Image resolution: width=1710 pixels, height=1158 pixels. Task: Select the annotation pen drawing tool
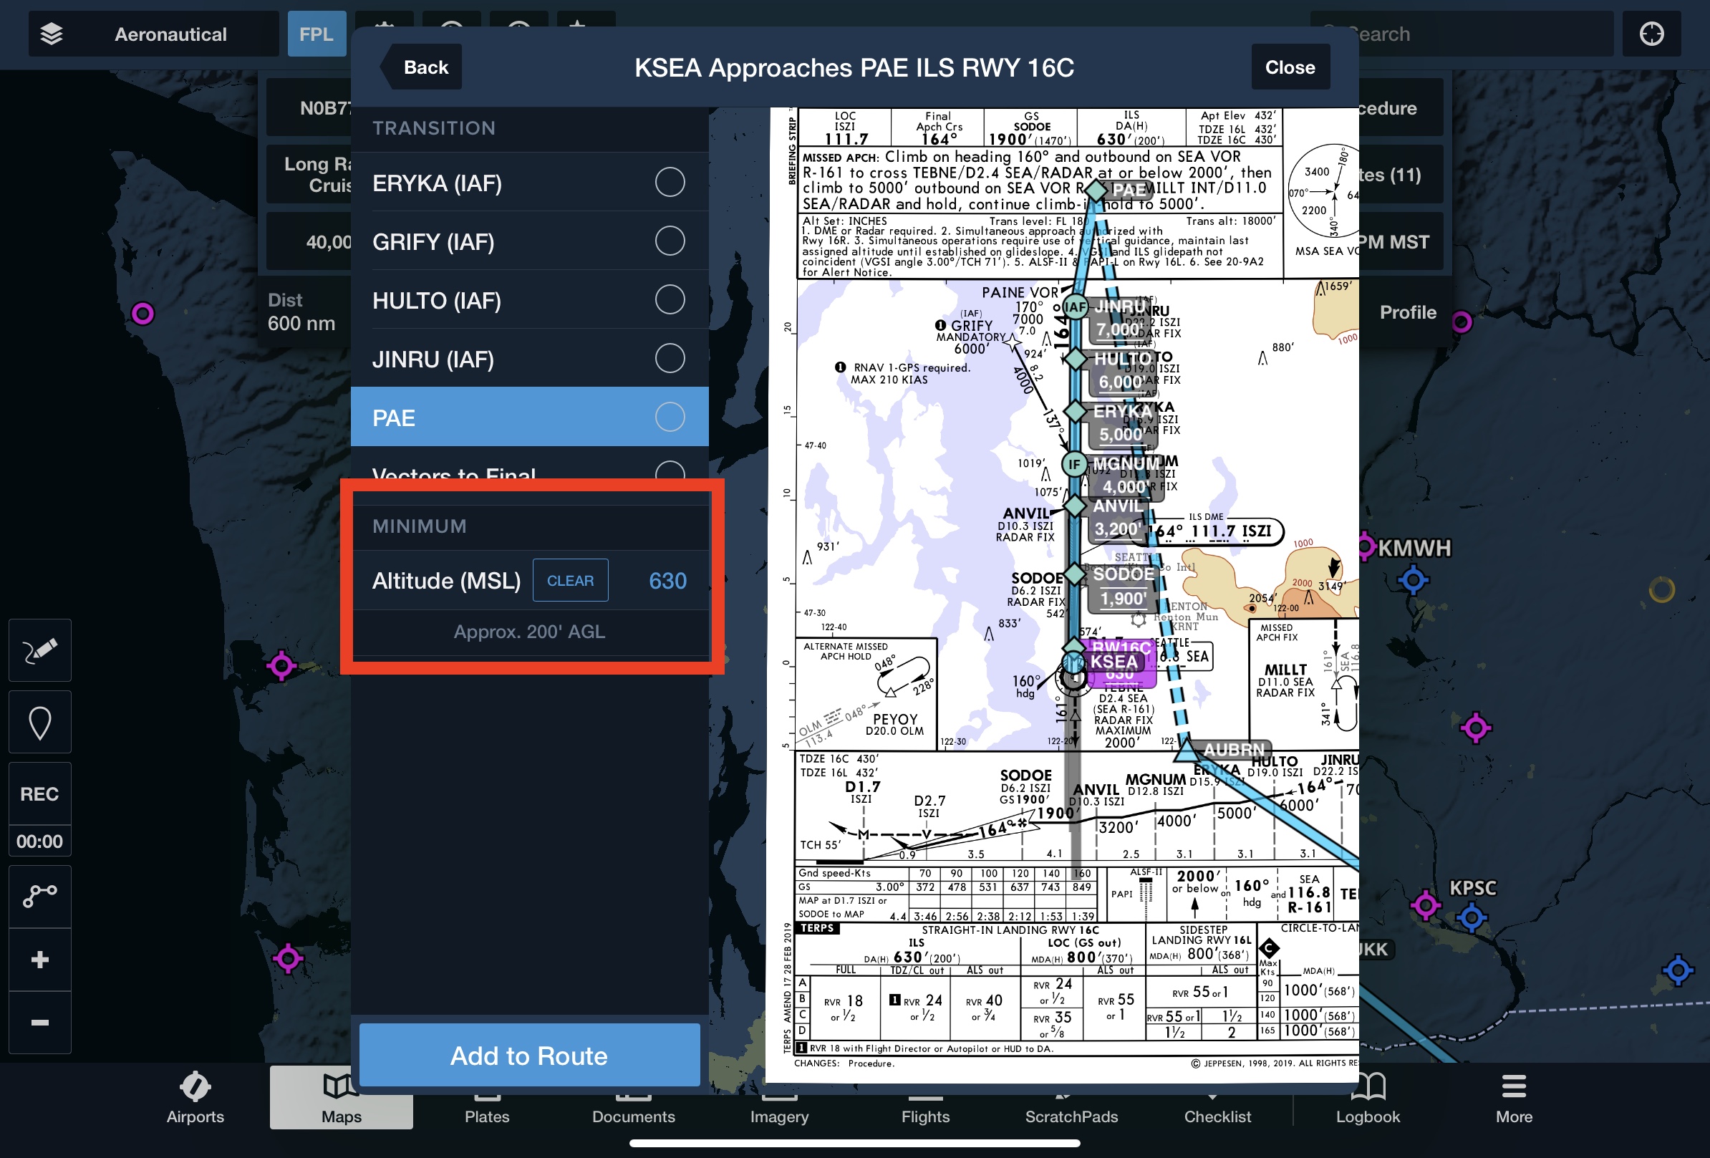pos(39,650)
